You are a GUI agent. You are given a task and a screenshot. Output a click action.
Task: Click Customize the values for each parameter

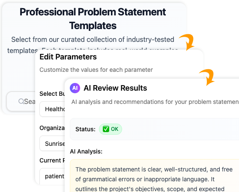[96, 70]
